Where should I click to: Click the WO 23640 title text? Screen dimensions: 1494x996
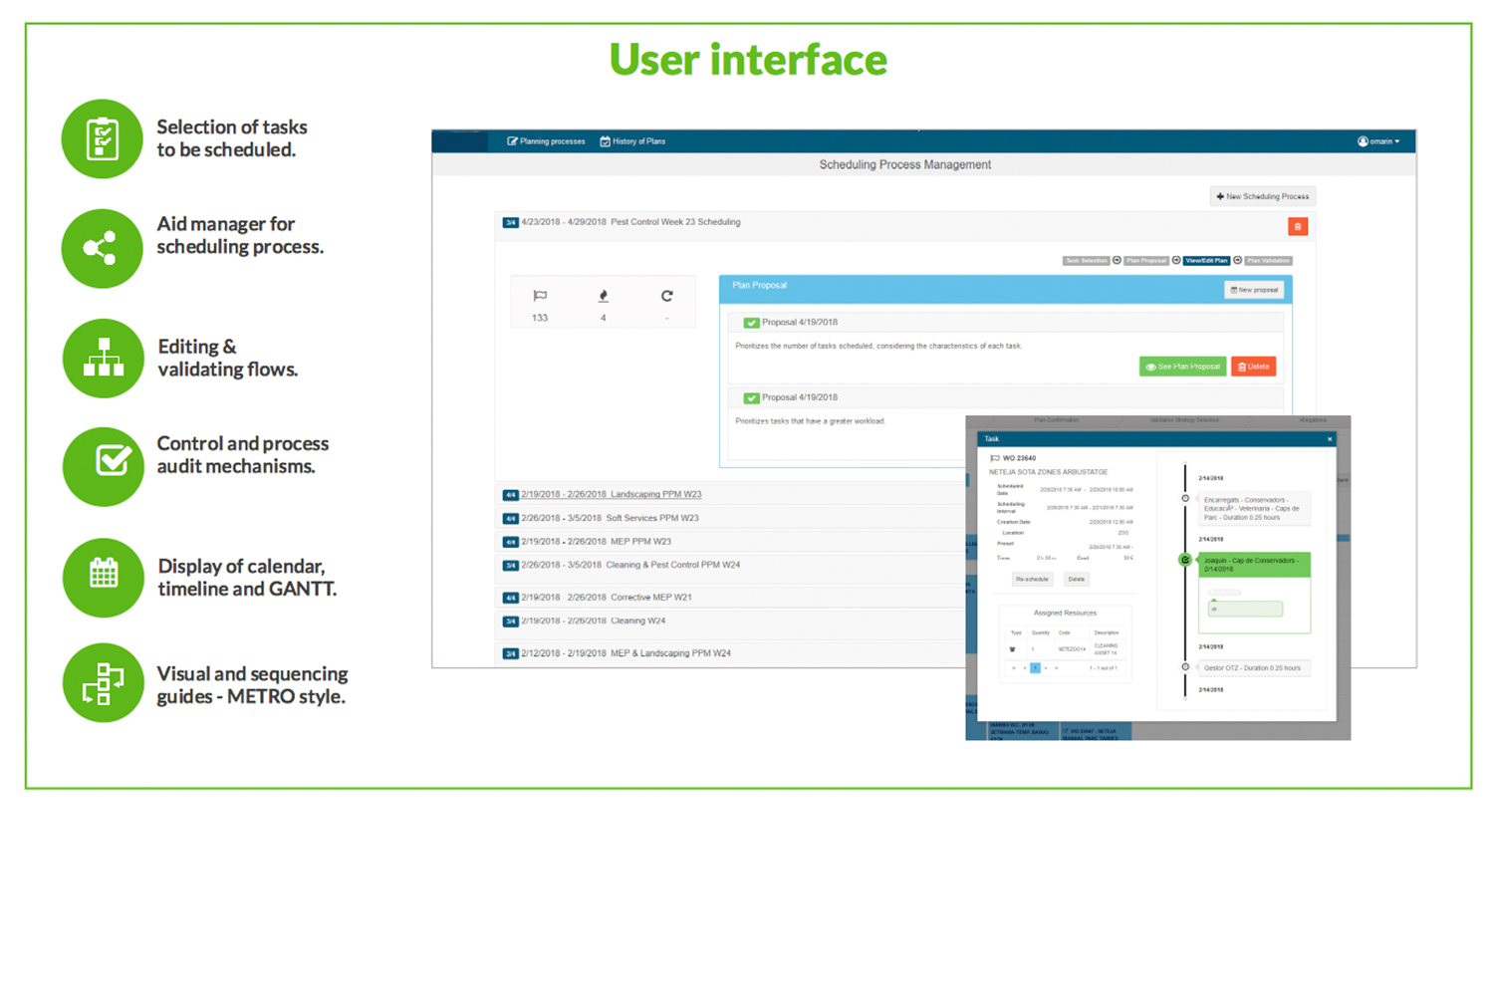1019,458
